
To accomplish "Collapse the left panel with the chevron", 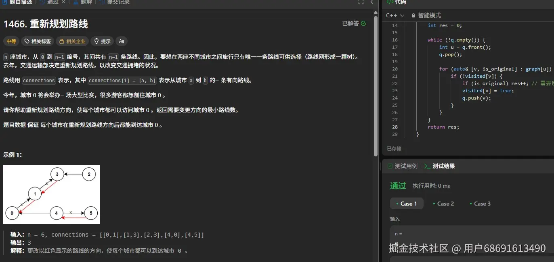I will click(x=372, y=2).
